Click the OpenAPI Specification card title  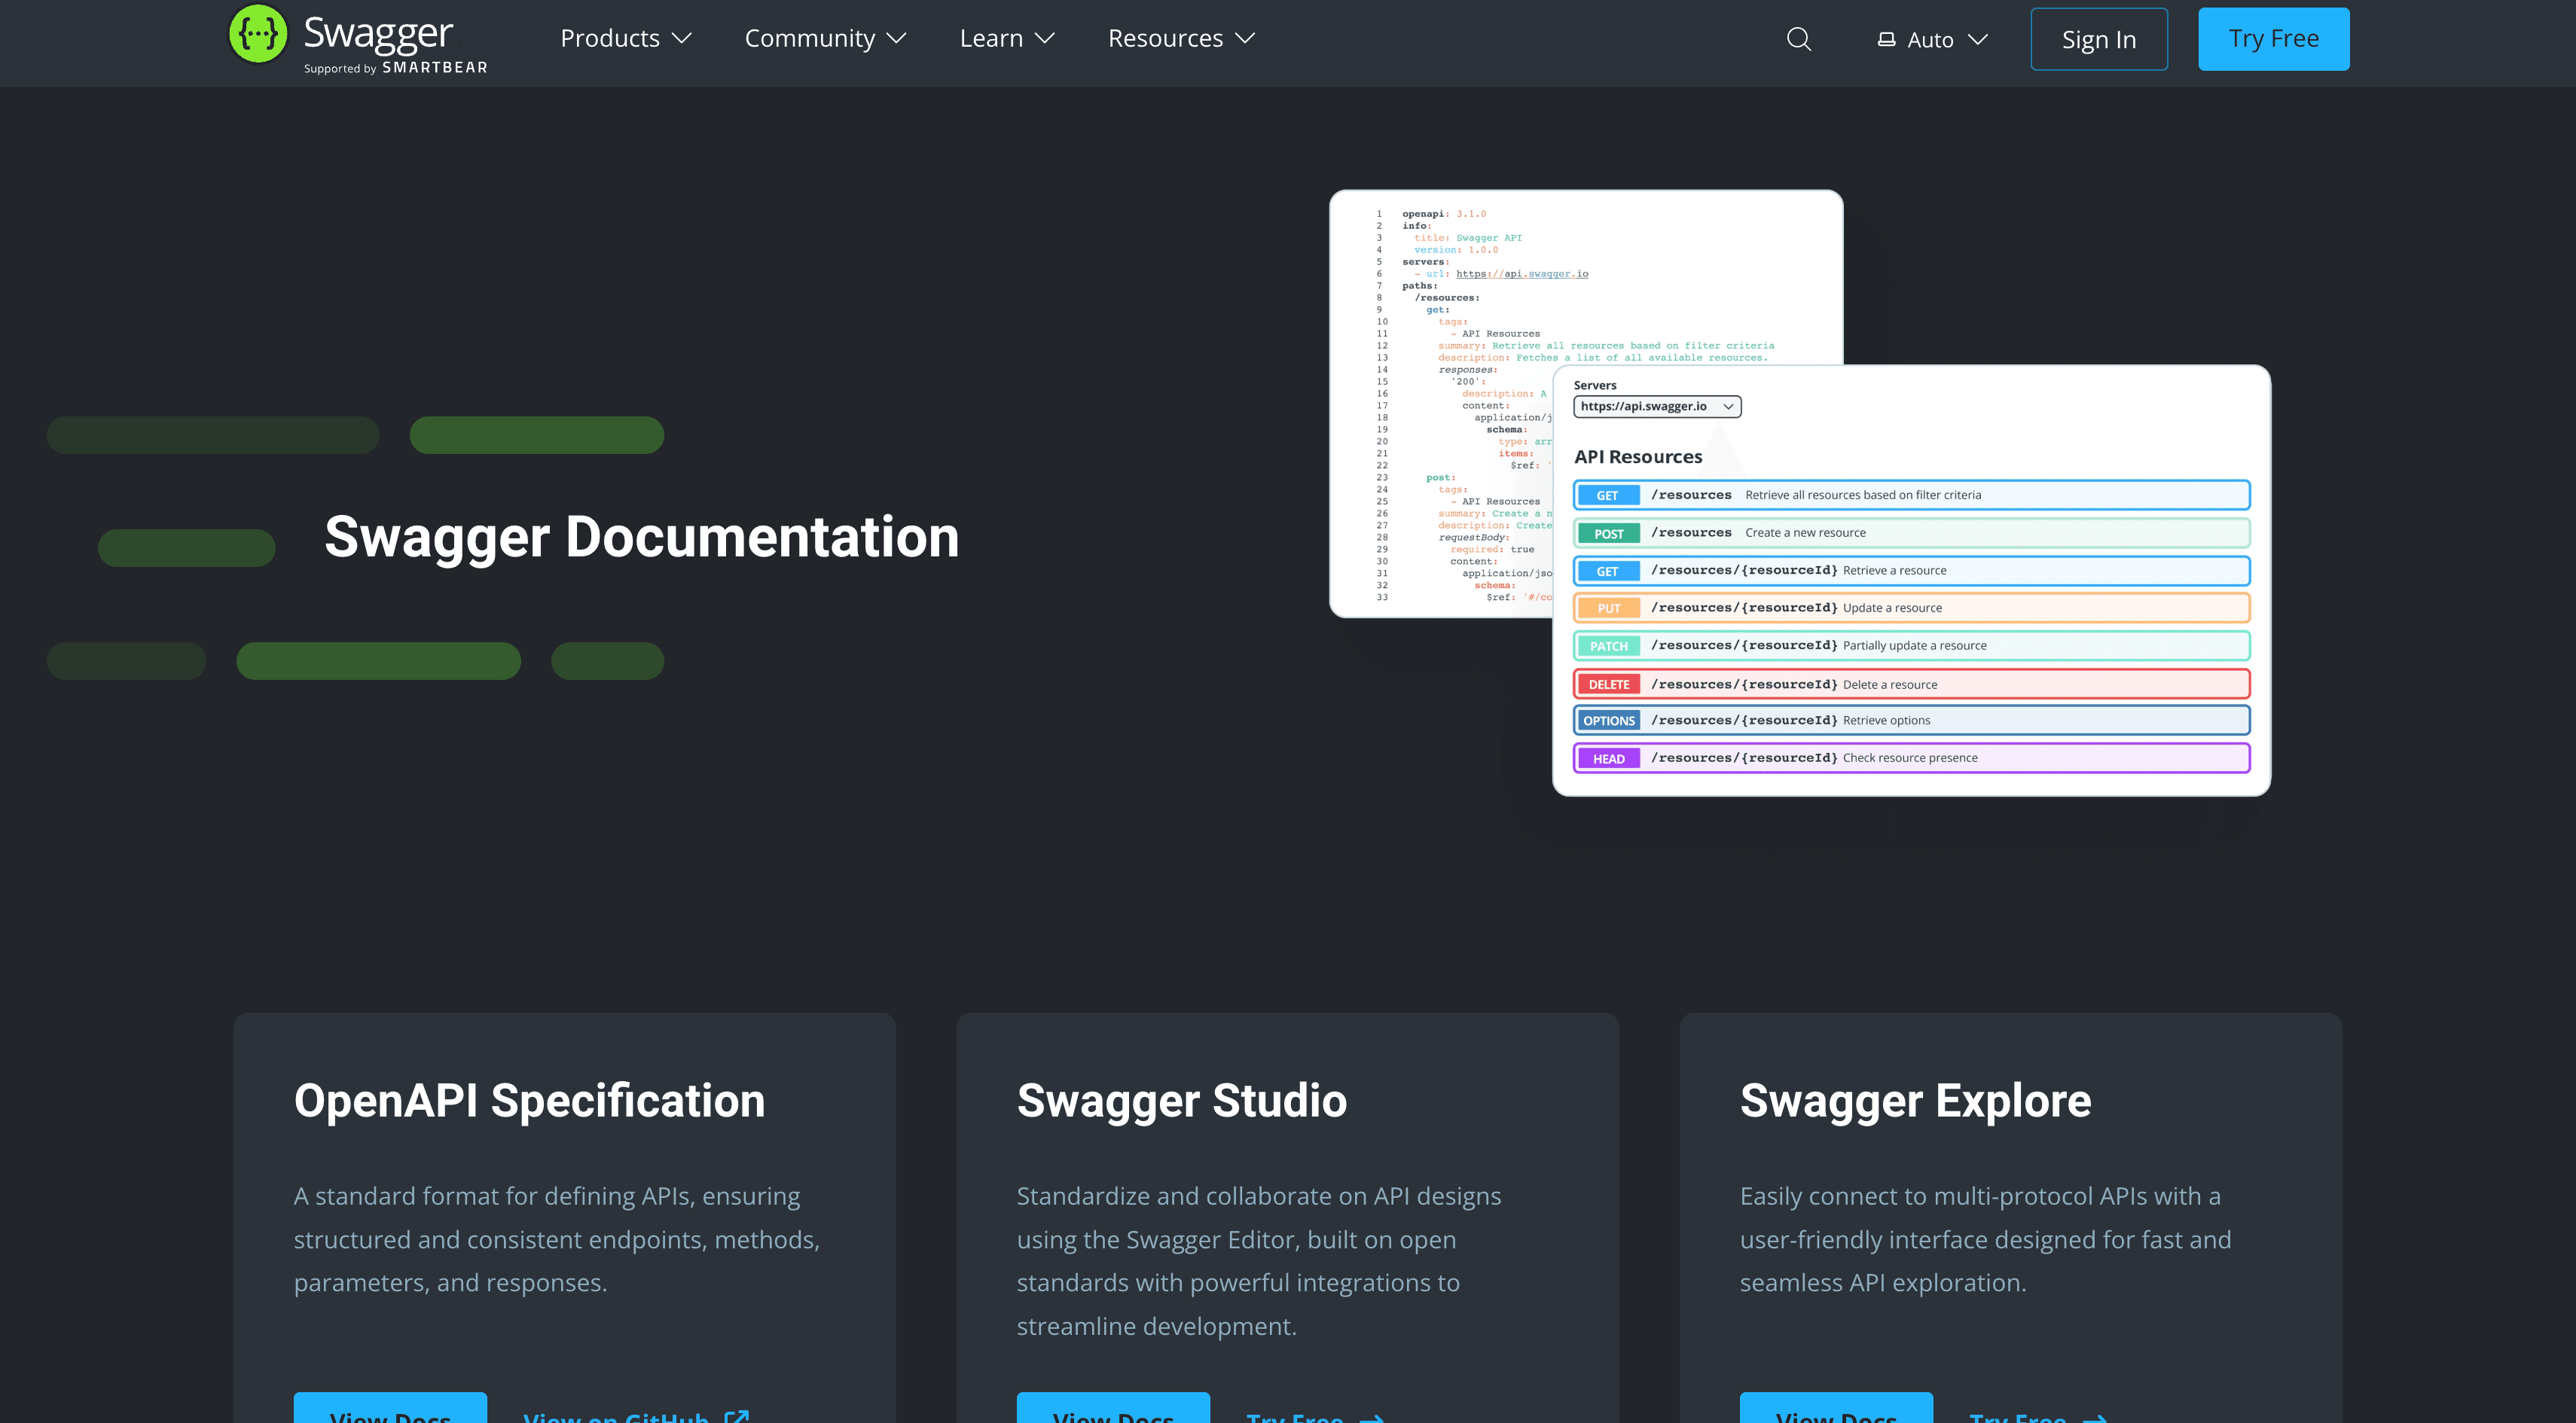point(529,1100)
